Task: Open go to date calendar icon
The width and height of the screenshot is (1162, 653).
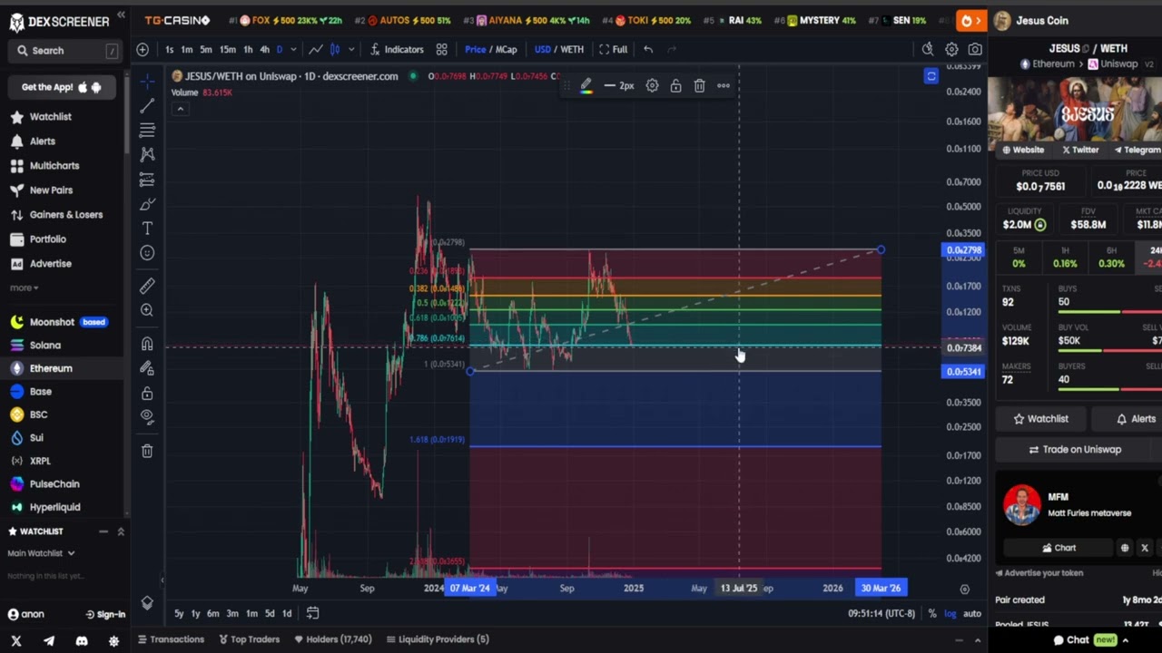Action: [312, 614]
